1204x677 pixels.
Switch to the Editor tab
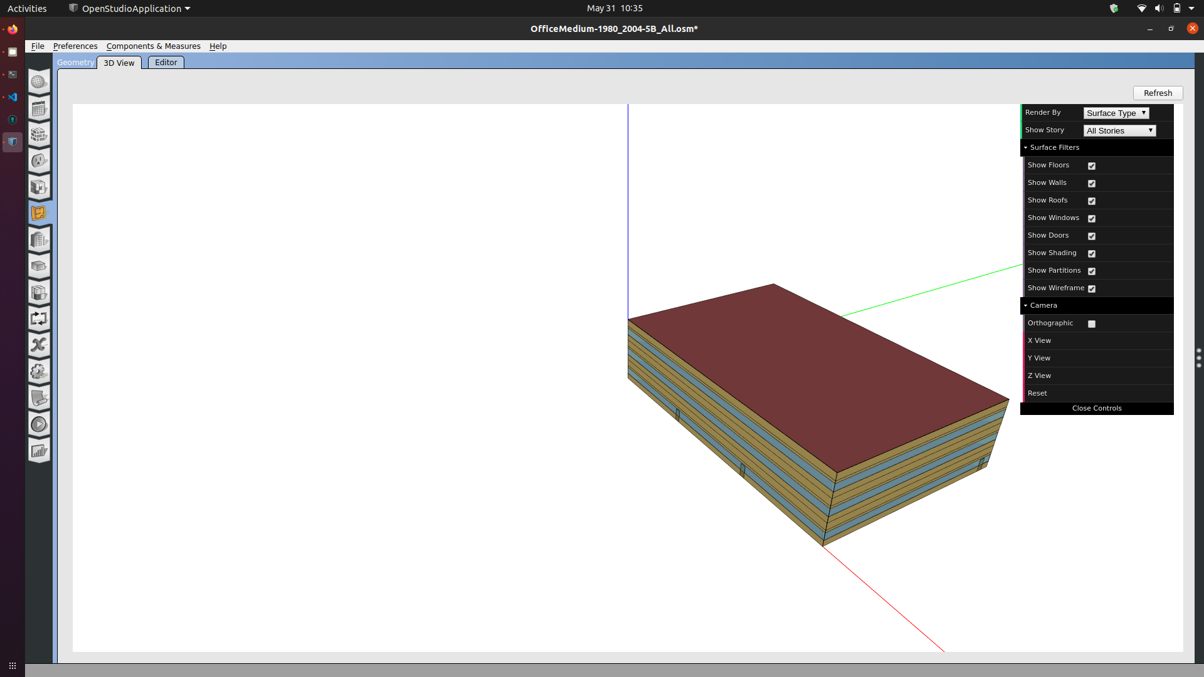(165, 62)
